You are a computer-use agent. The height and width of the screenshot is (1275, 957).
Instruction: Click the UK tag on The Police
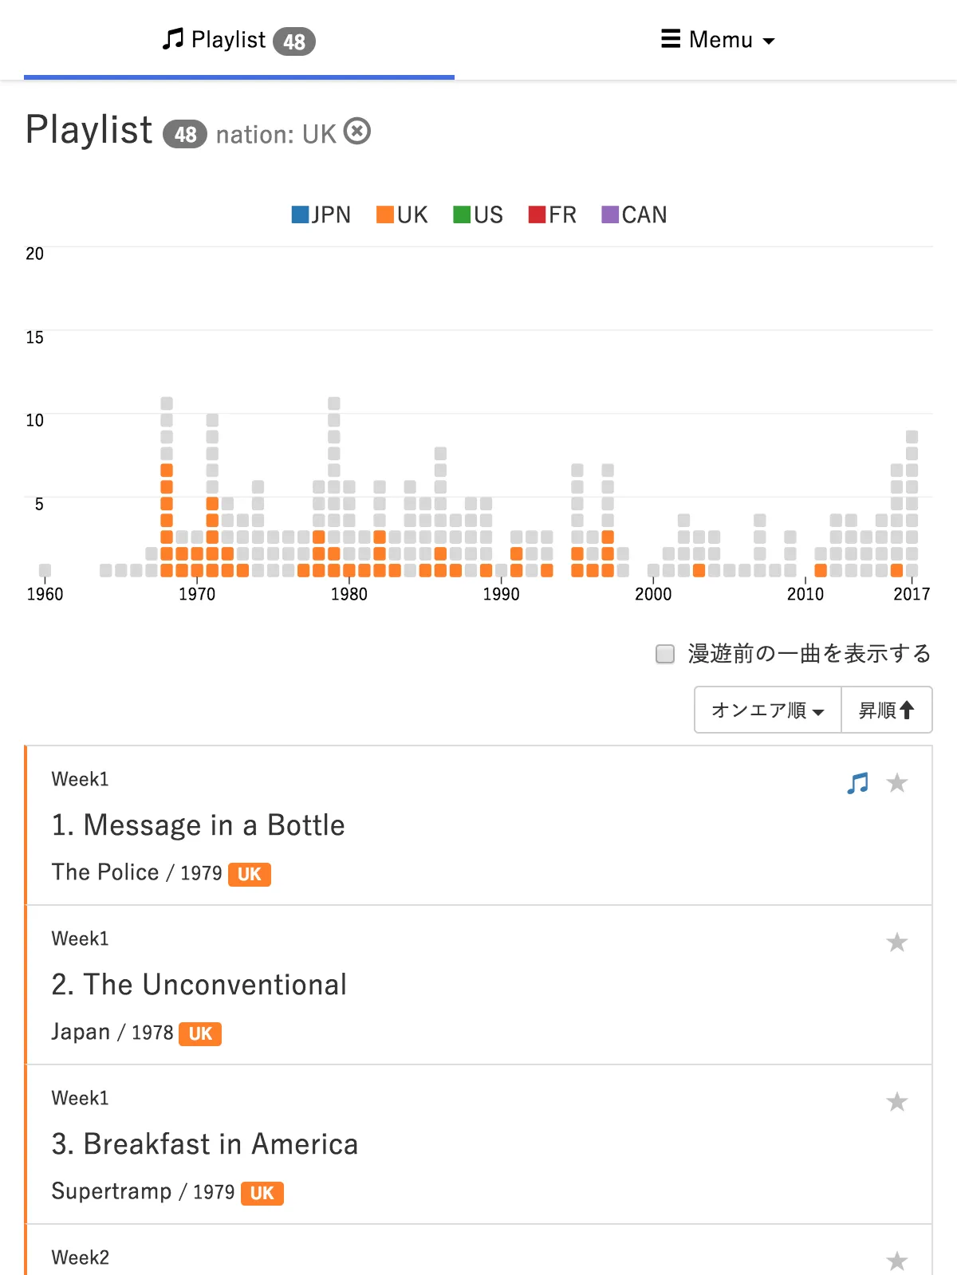click(x=250, y=874)
